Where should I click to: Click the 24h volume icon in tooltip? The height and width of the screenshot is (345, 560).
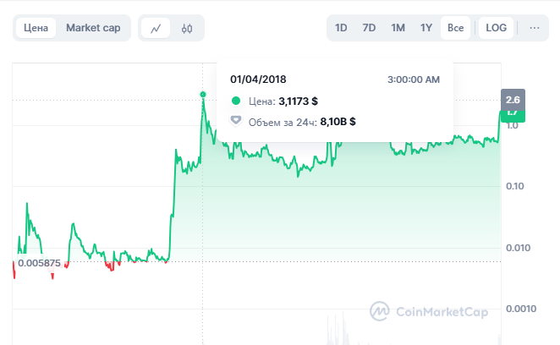pyautogui.click(x=236, y=121)
